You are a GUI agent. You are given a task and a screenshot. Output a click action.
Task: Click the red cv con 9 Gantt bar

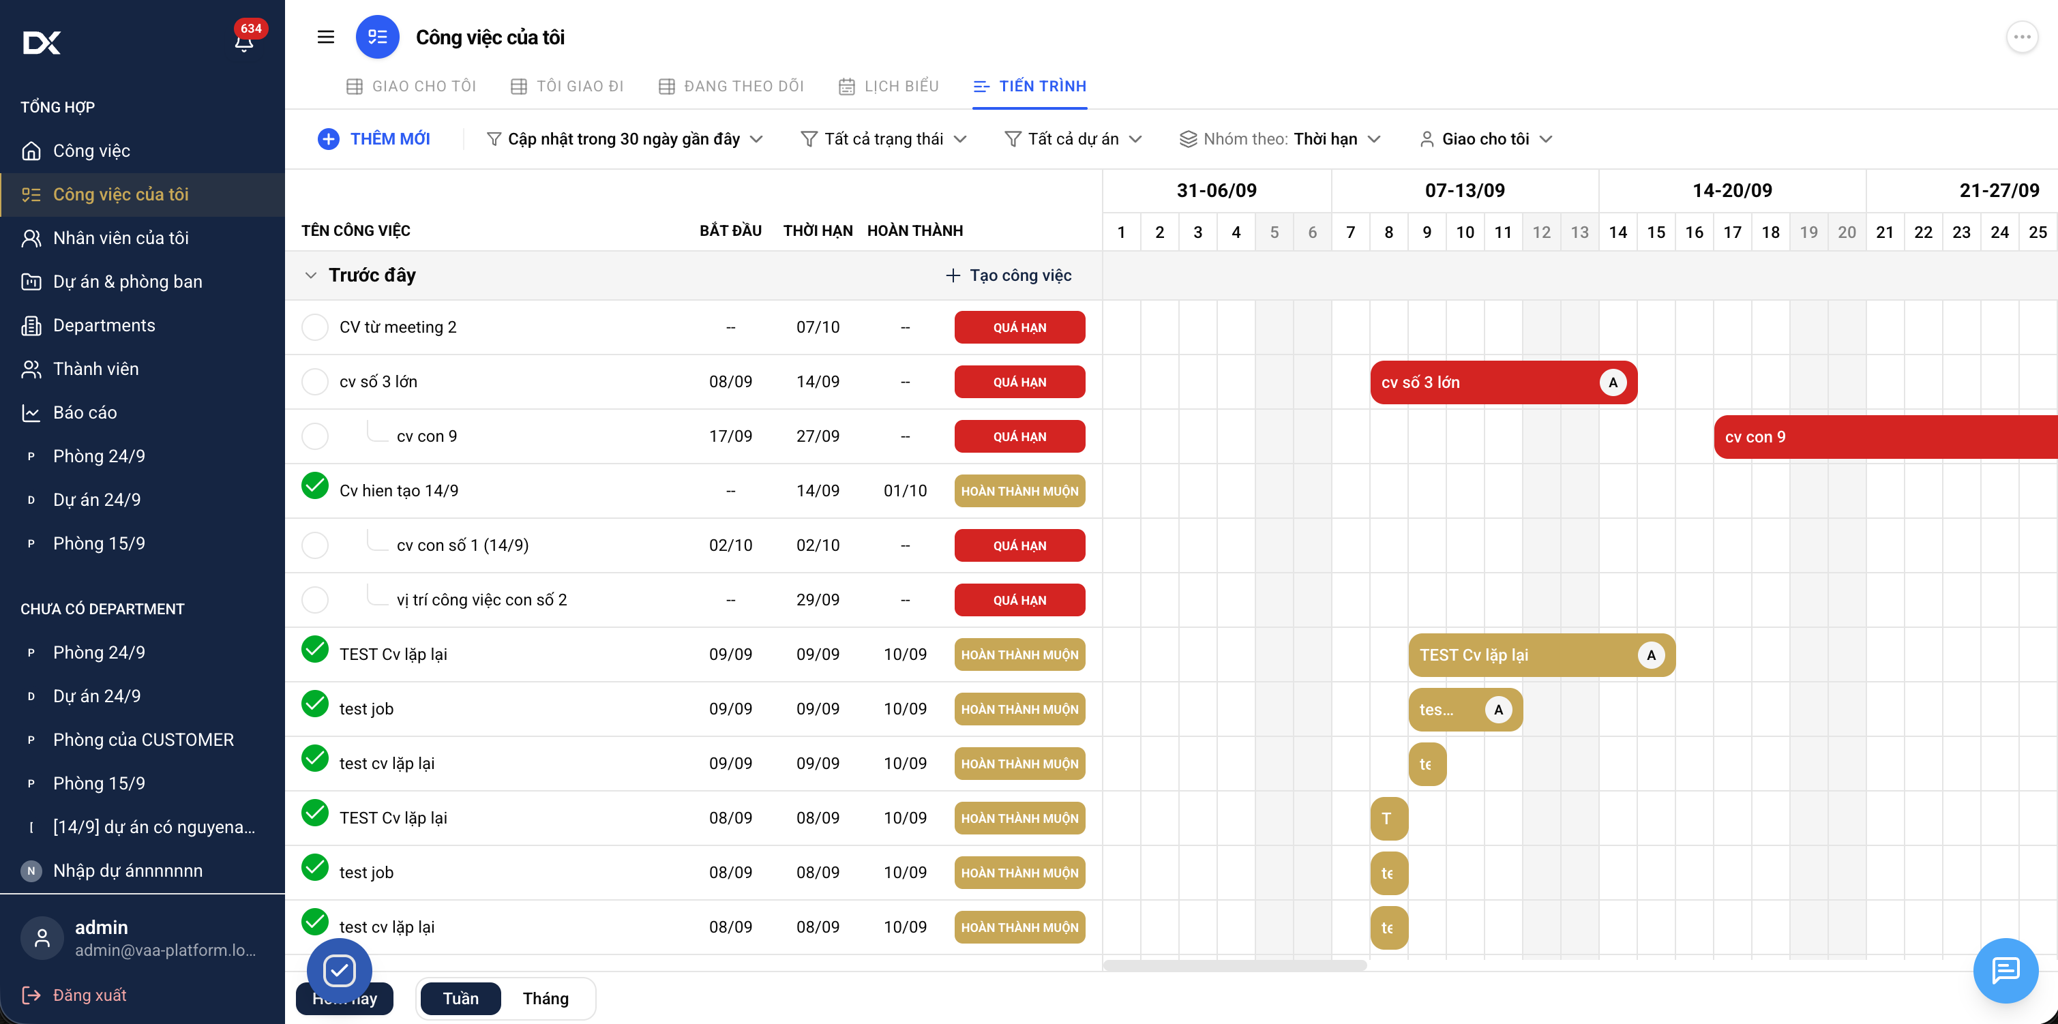click(x=1885, y=437)
